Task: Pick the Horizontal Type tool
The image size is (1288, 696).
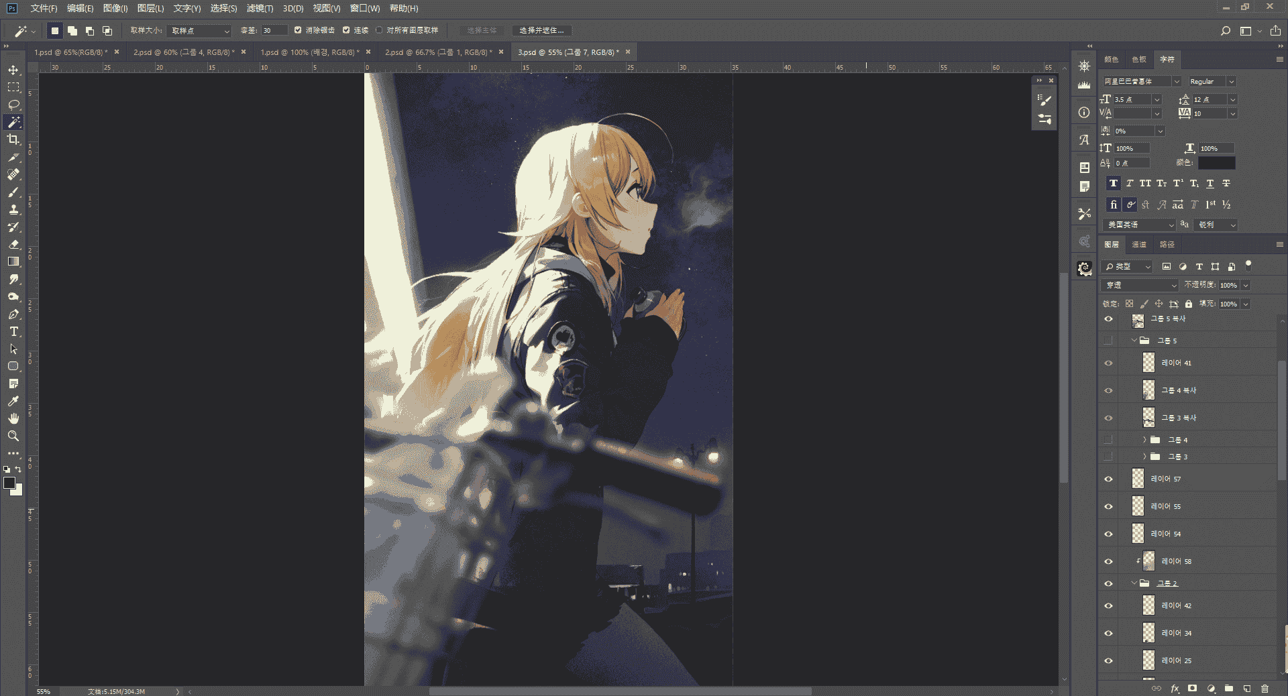Action: (13, 331)
